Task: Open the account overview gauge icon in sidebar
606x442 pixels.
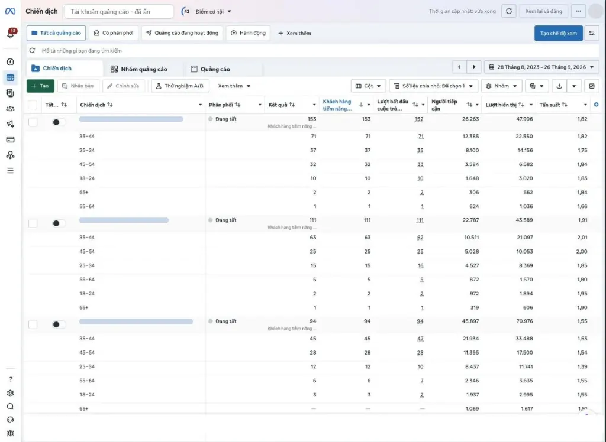Action: pyautogui.click(x=11, y=62)
